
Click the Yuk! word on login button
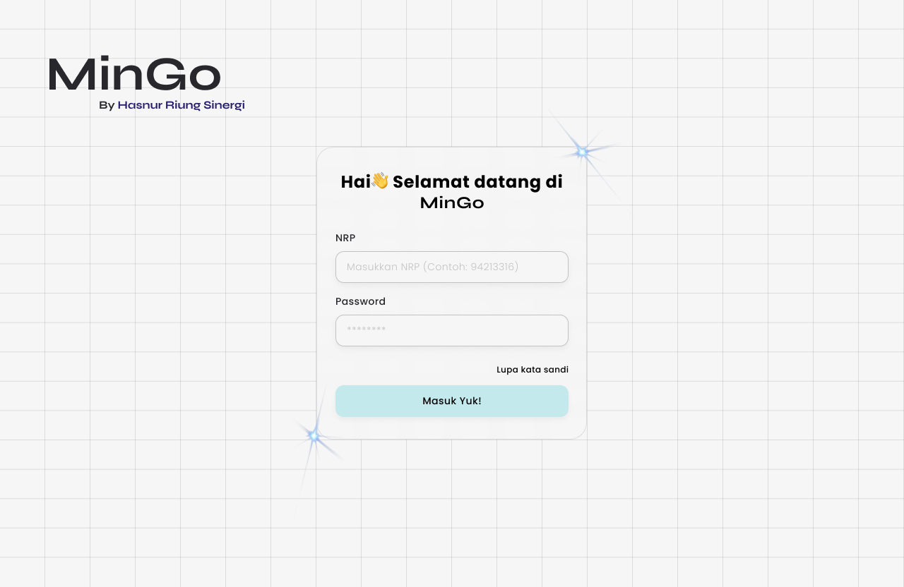[470, 401]
